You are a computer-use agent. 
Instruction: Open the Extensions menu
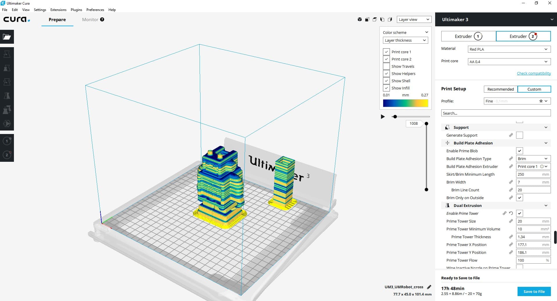(x=58, y=10)
